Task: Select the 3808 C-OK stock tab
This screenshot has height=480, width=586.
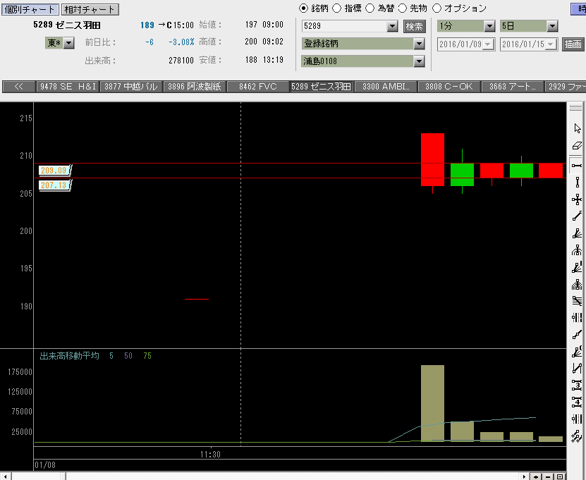Action: pyautogui.click(x=448, y=87)
